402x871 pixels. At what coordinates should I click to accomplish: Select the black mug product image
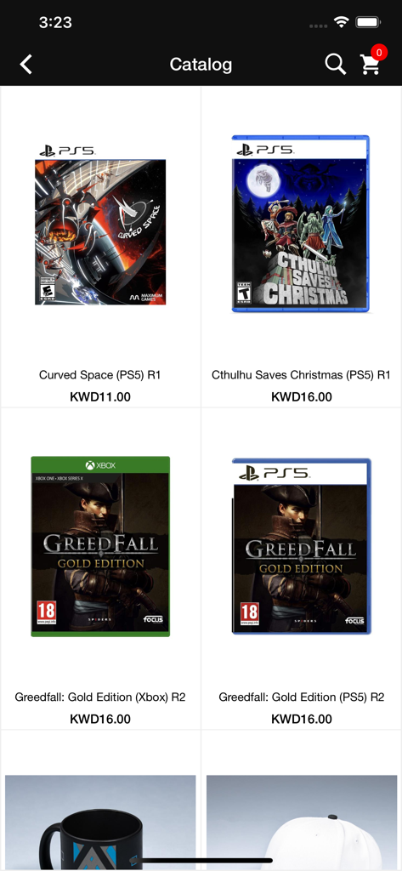(x=100, y=823)
